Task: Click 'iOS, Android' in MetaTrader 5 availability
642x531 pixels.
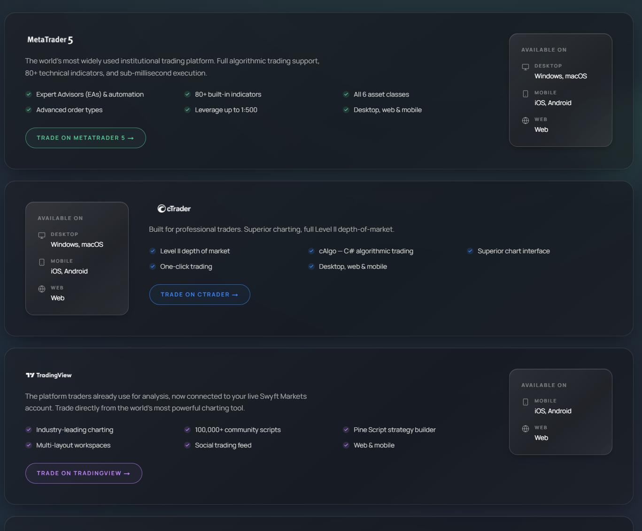Action: [x=553, y=103]
